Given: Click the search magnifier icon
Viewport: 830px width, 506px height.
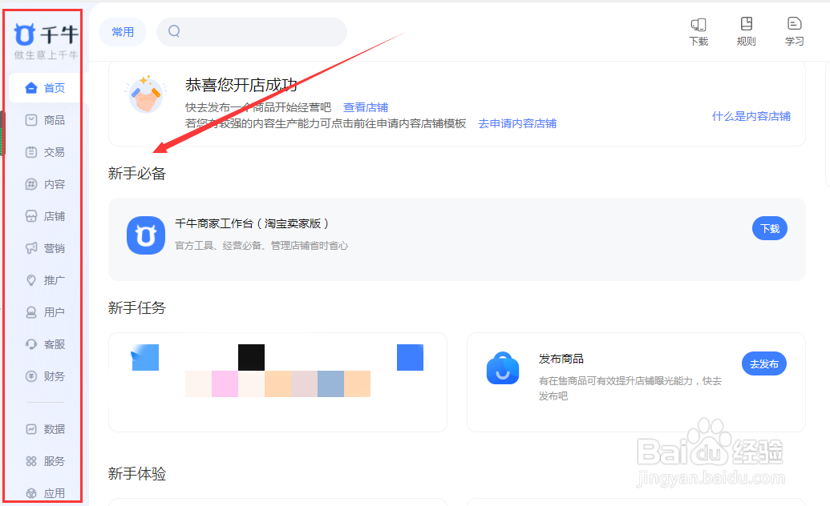Looking at the screenshot, I should click(174, 31).
